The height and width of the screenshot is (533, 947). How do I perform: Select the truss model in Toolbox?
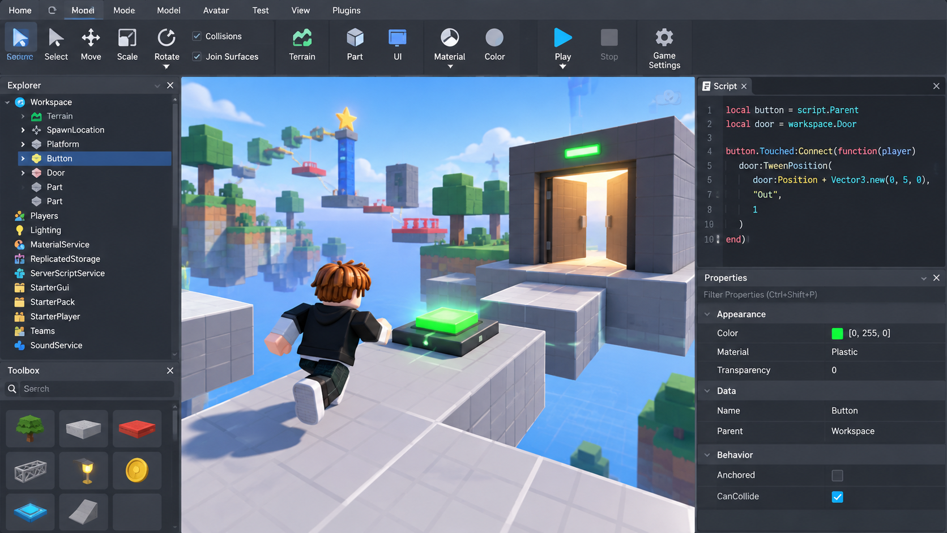pyautogui.click(x=30, y=470)
